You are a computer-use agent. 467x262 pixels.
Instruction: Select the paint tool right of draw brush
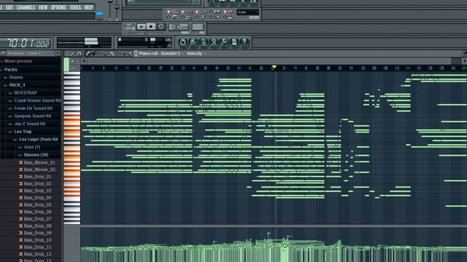click(93, 53)
